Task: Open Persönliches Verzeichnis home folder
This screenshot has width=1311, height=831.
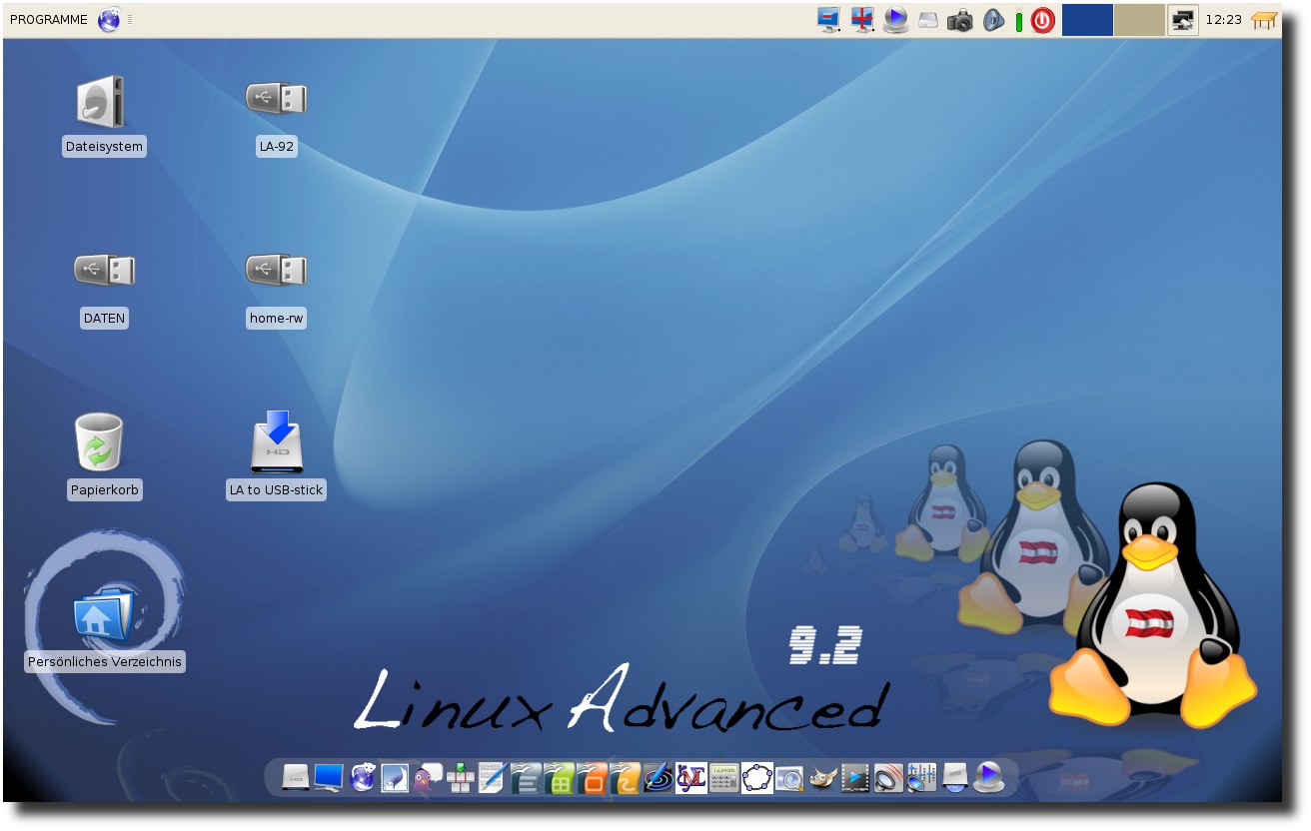Action: click(x=105, y=629)
